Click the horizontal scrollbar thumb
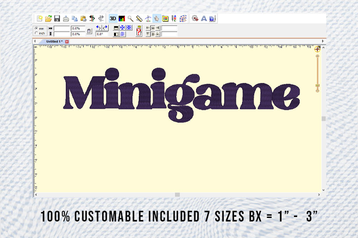The width and height of the screenshot is (358, 238). tap(177, 195)
